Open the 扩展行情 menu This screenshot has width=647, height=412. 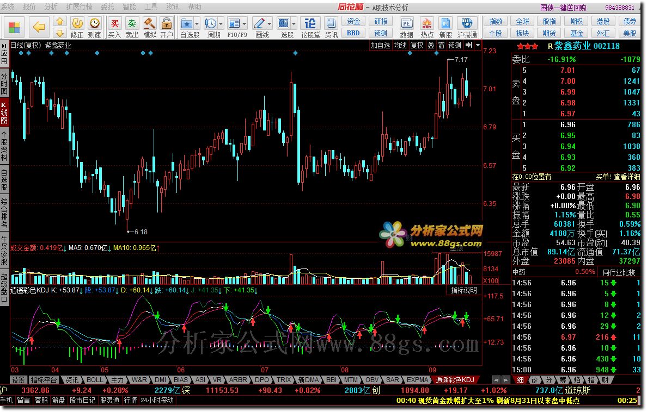tap(79, 7)
